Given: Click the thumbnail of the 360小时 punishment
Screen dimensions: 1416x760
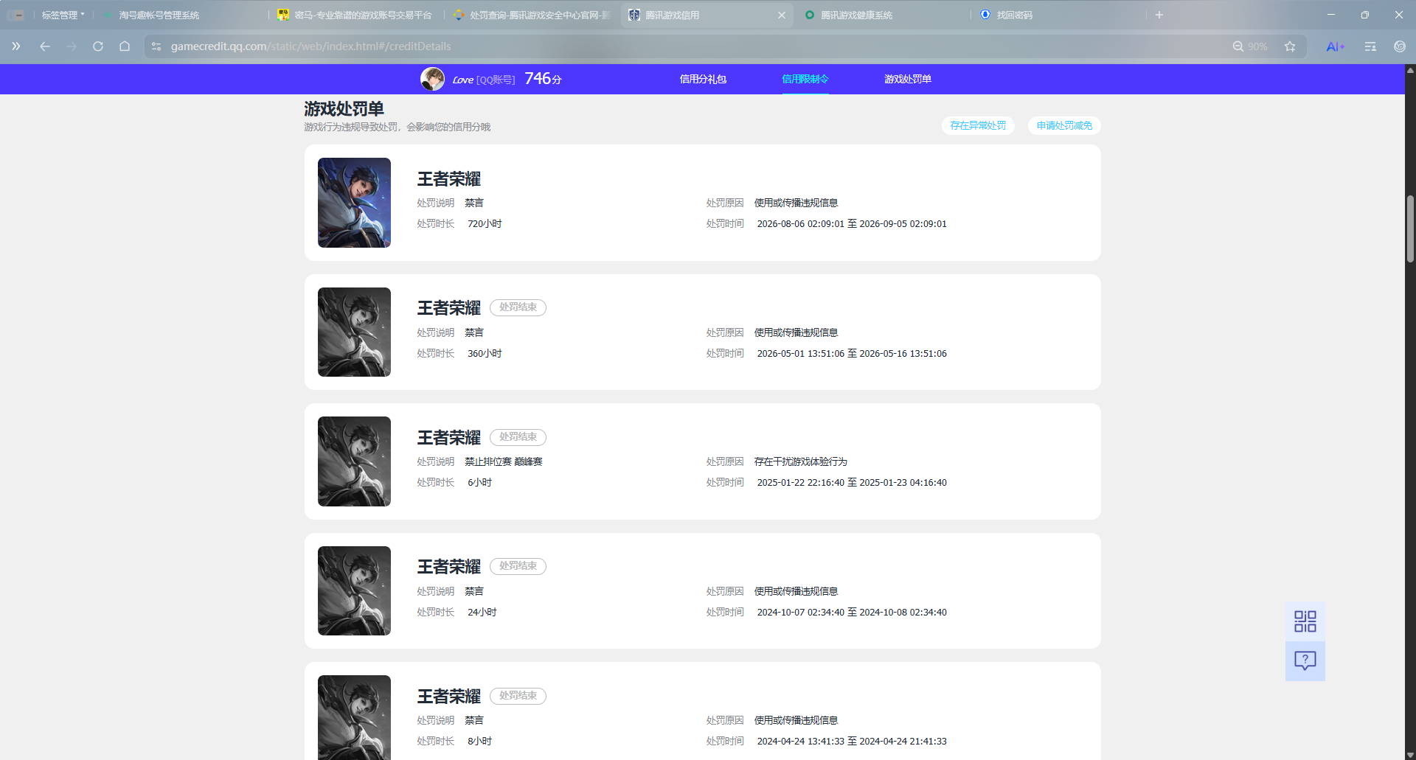Looking at the screenshot, I should pyautogui.click(x=354, y=332).
